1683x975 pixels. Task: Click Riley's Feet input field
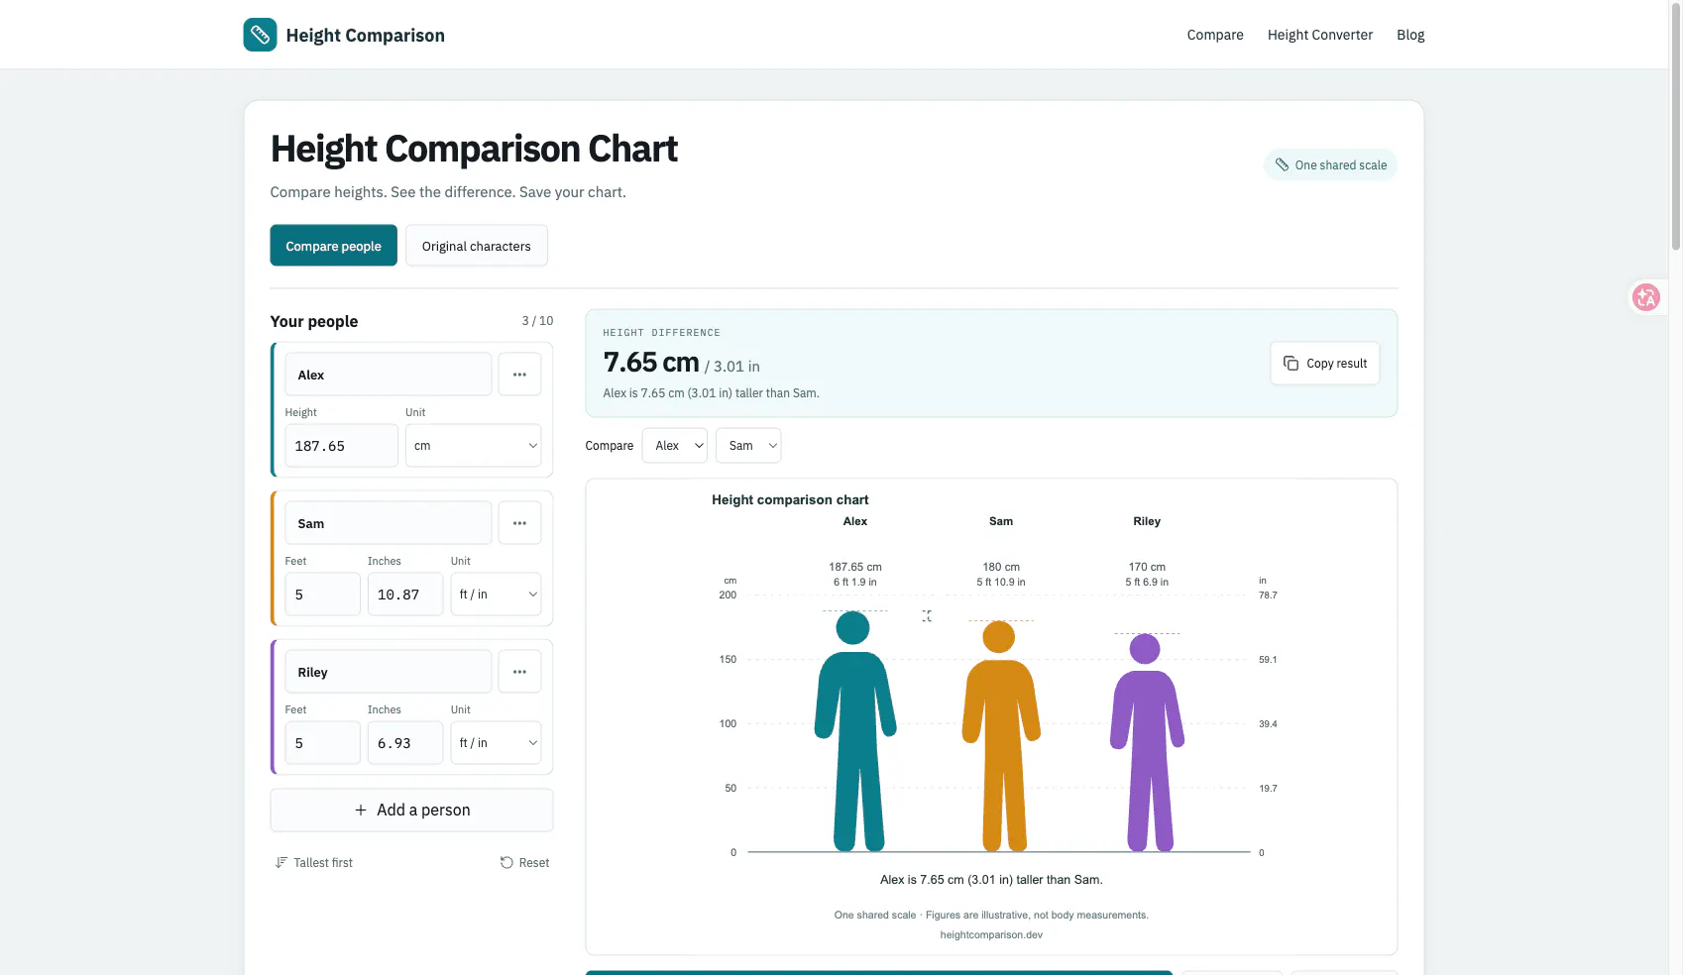(323, 743)
